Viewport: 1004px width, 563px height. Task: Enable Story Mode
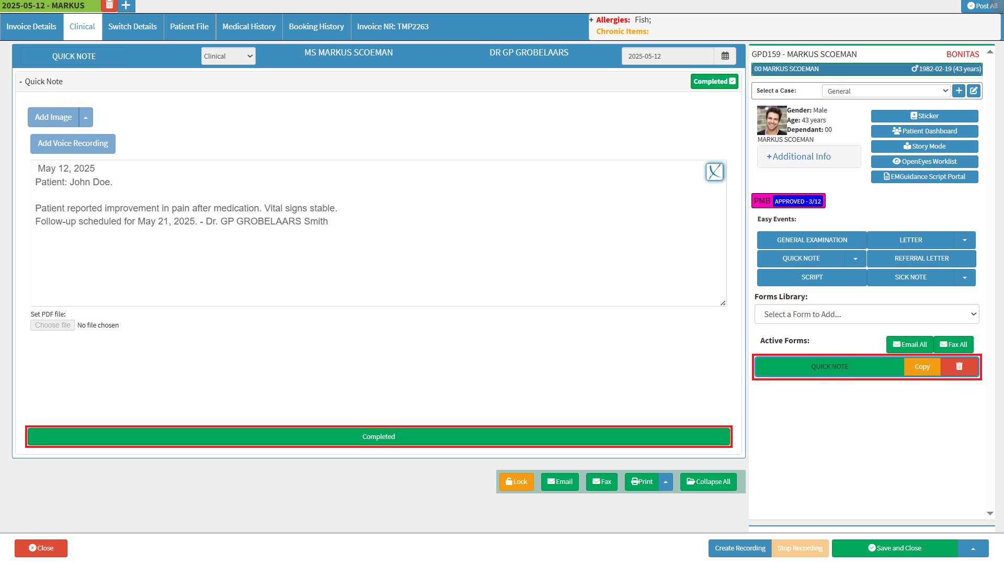[x=925, y=147]
